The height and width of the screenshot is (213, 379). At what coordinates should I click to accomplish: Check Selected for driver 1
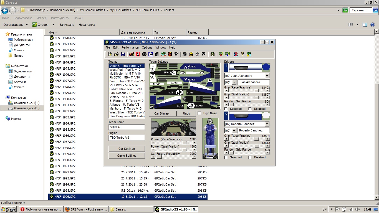click(x=226, y=109)
